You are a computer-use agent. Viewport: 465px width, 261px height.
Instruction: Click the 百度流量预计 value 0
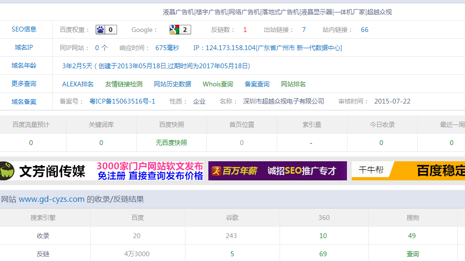pos(31,143)
